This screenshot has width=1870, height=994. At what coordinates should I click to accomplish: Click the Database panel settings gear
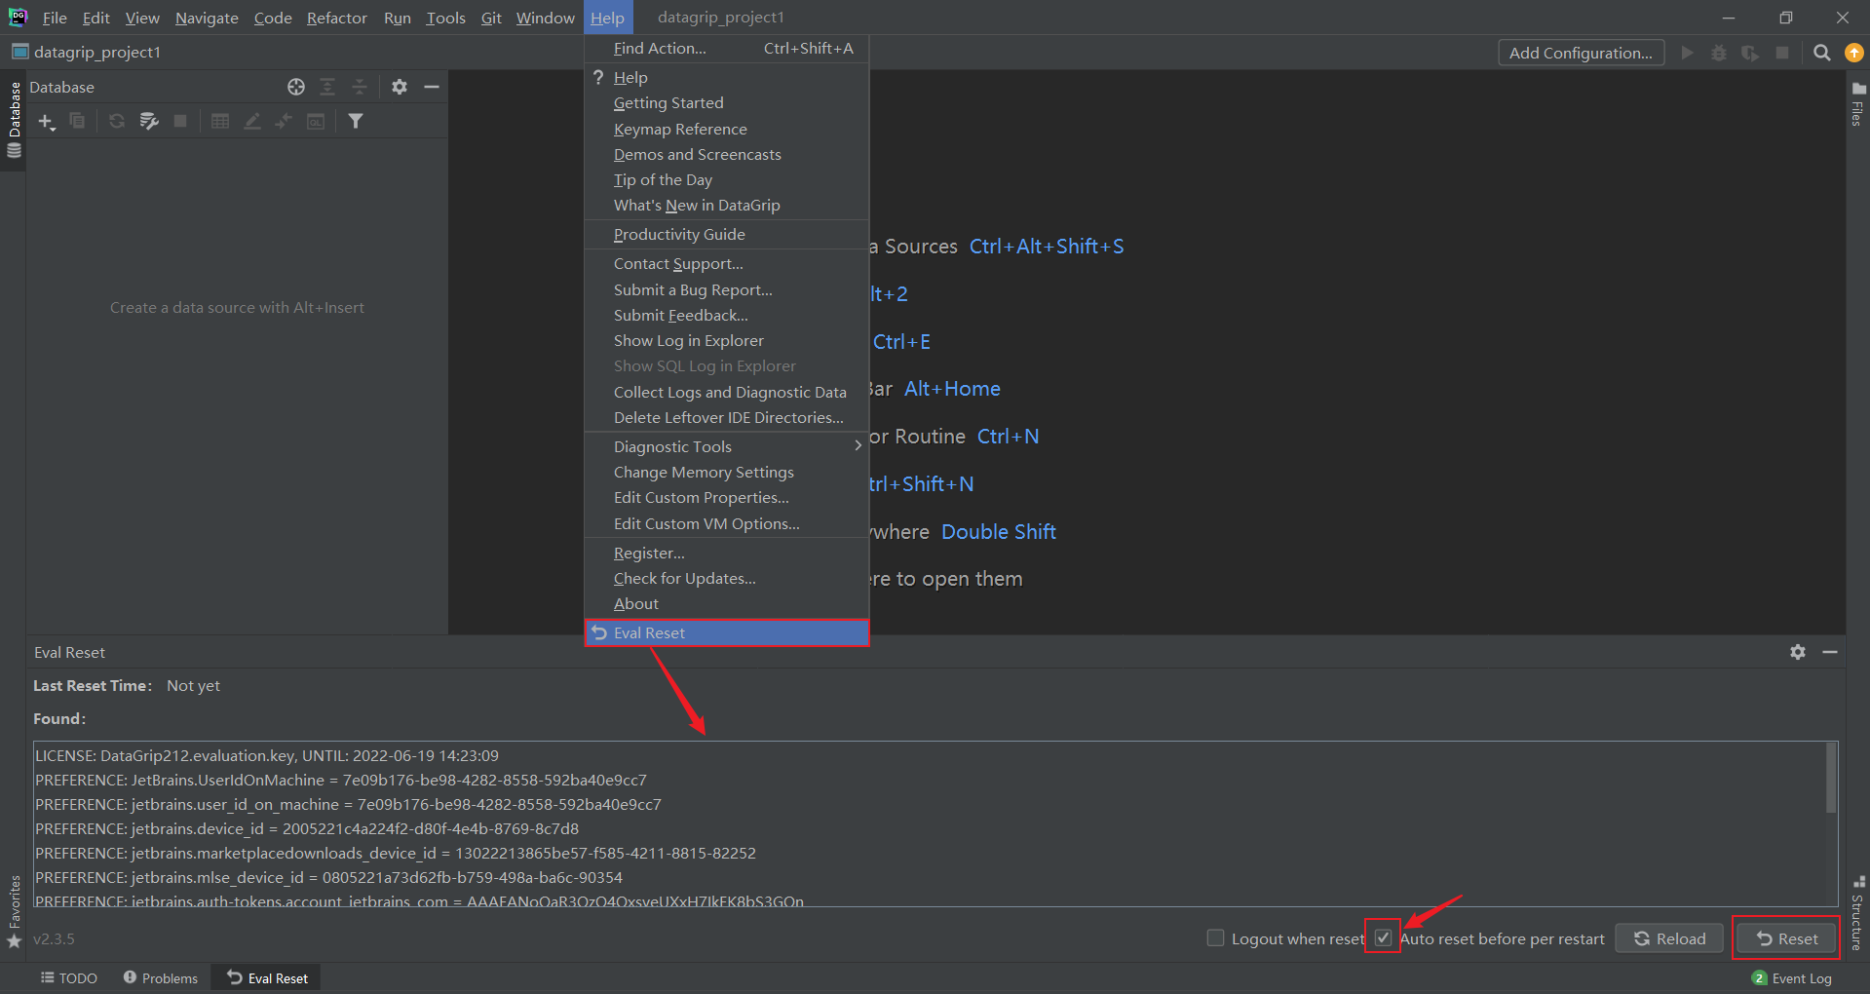[399, 87]
